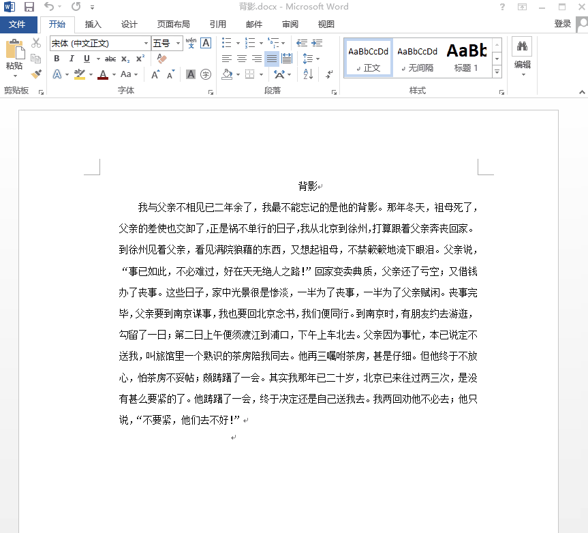588x533 pixels.
Task: Click the 登录 sign-in link
Action: tap(562, 24)
